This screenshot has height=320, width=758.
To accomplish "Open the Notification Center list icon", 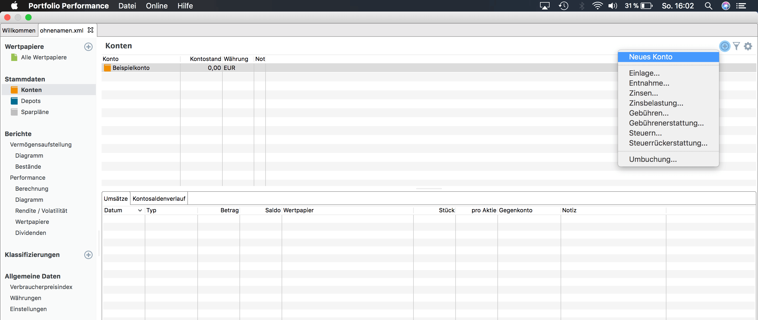I will [x=741, y=6].
